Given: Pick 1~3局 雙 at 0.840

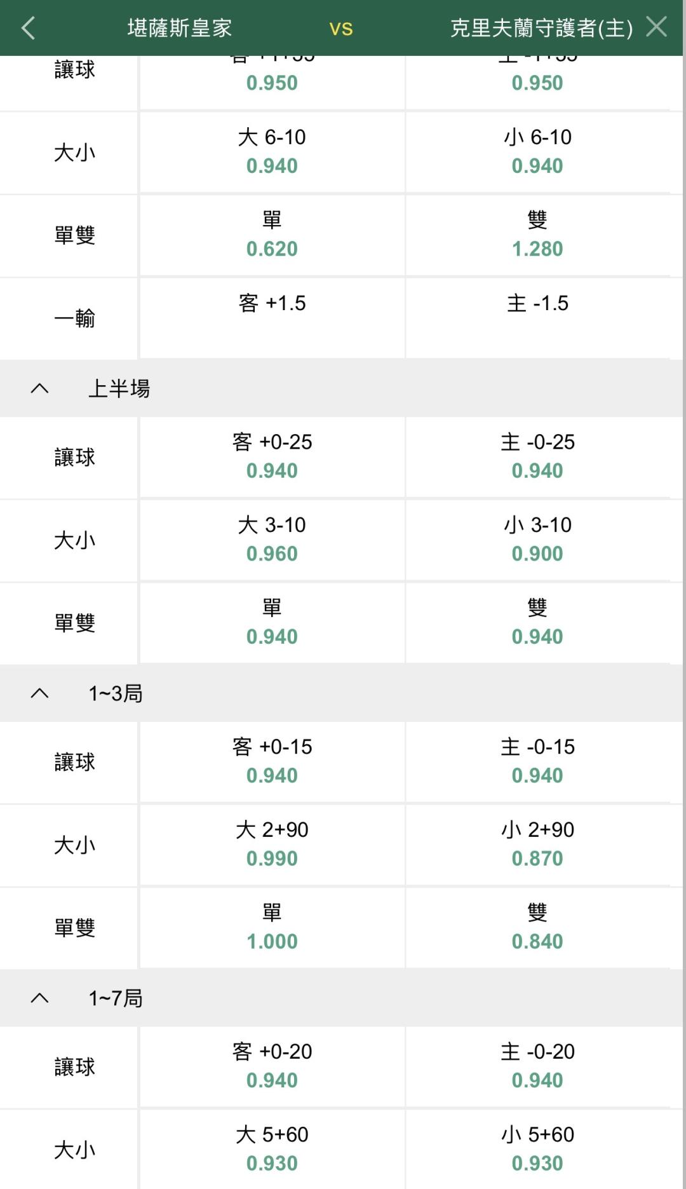Looking at the screenshot, I should point(537,927).
